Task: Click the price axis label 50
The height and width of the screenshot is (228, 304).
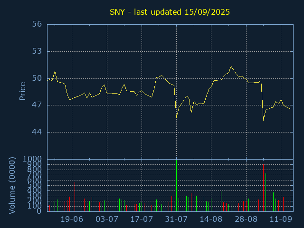Action: pyautogui.click(x=37, y=78)
